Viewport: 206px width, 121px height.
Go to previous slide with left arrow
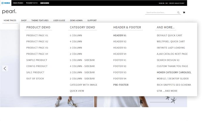(5, 68)
